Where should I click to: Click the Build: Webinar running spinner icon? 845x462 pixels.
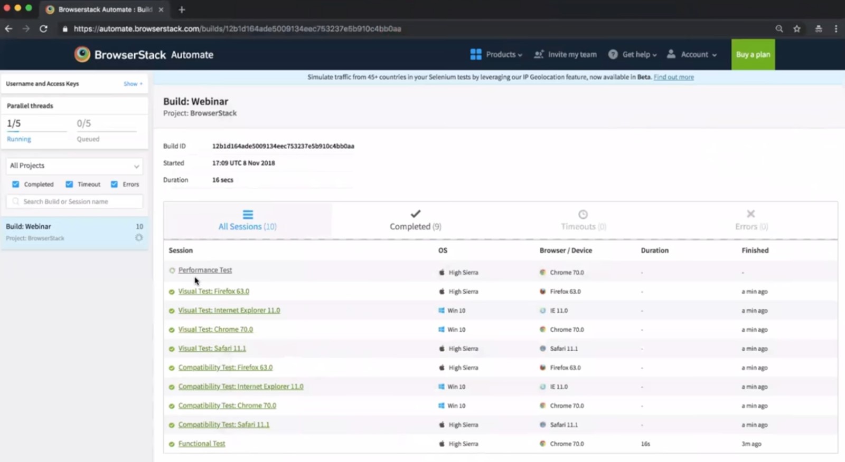[x=139, y=238]
